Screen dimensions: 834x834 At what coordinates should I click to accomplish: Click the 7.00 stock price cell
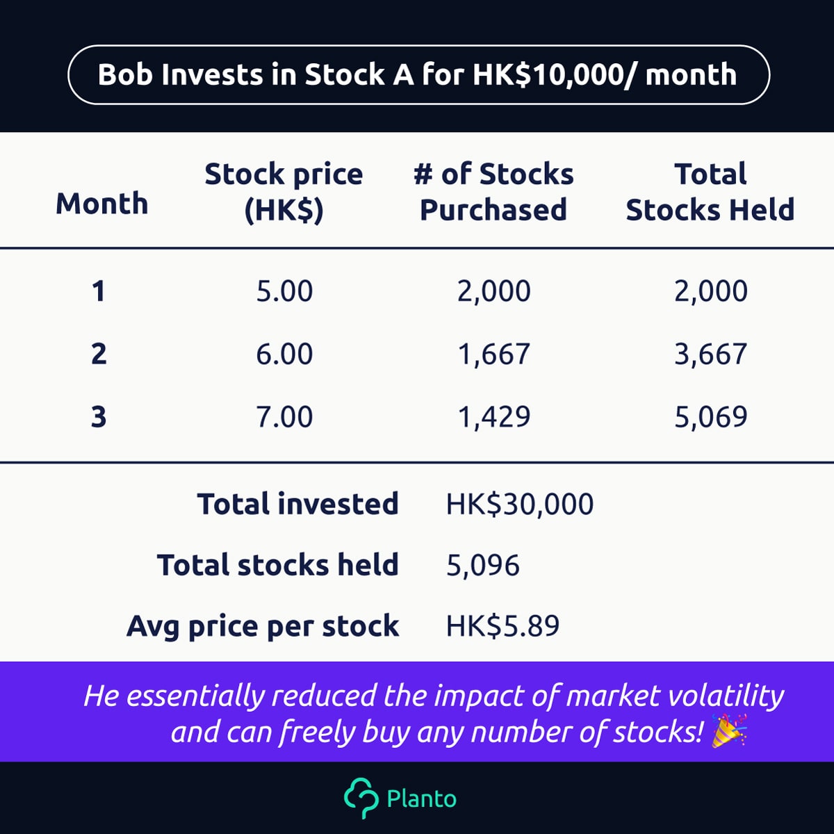click(x=284, y=417)
